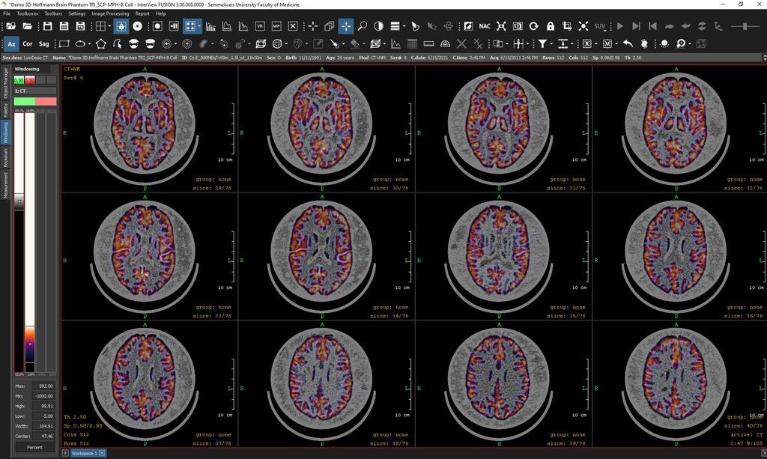Click the next frame playback button

pos(636,26)
